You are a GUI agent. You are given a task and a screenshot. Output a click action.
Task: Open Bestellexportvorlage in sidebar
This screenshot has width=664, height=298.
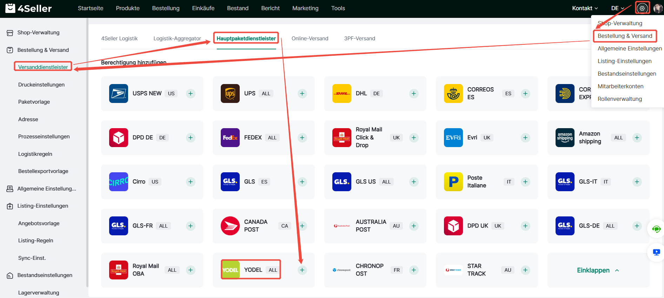43,171
